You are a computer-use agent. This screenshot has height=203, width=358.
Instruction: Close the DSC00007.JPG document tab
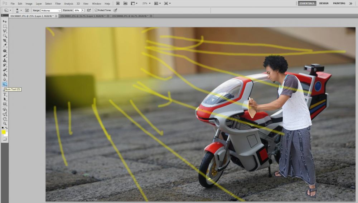(56, 16)
